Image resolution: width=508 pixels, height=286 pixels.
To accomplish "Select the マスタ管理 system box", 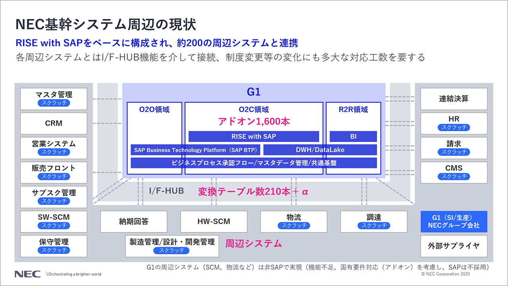I will [x=54, y=99].
